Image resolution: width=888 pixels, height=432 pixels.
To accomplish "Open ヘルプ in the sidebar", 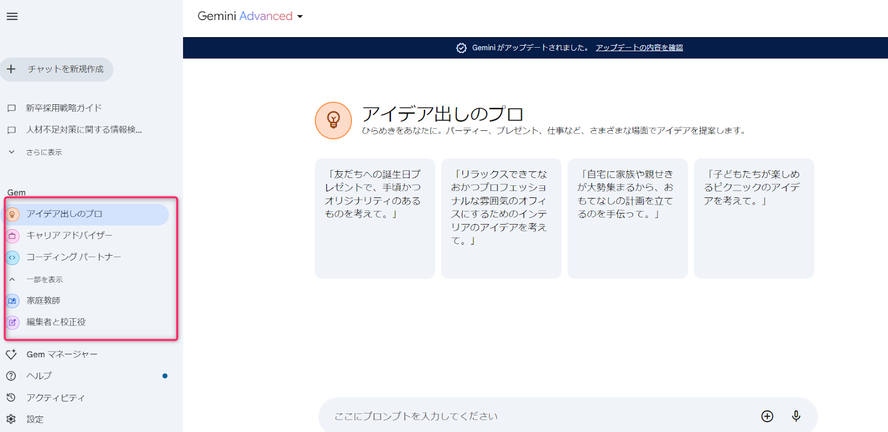I will coord(39,376).
